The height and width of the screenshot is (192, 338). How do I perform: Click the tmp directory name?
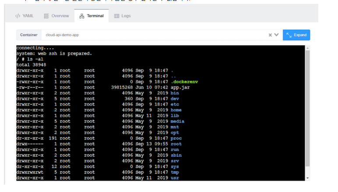point(175,172)
